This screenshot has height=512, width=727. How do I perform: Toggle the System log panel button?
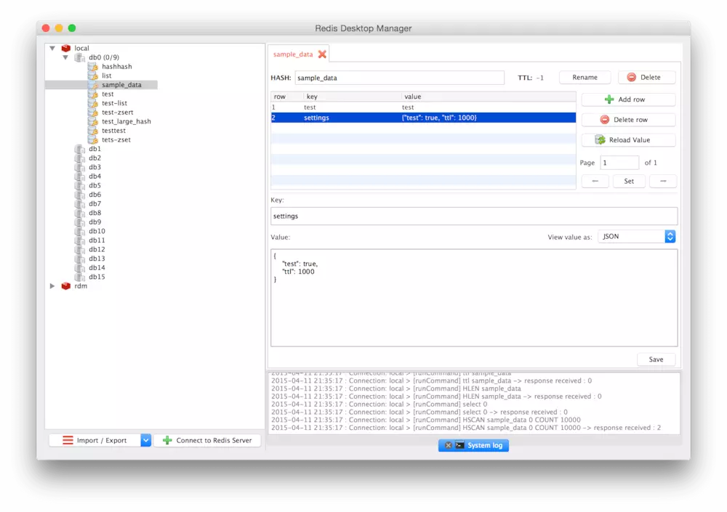pyautogui.click(x=473, y=445)
